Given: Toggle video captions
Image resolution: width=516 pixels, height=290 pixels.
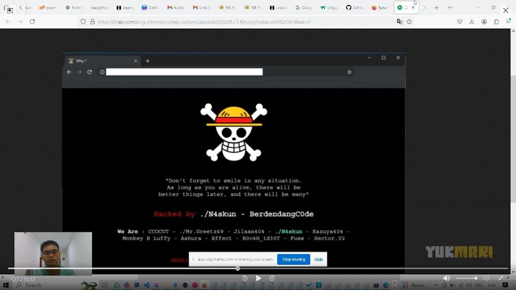Looking at the screenshot, I should tap(486, 278).
